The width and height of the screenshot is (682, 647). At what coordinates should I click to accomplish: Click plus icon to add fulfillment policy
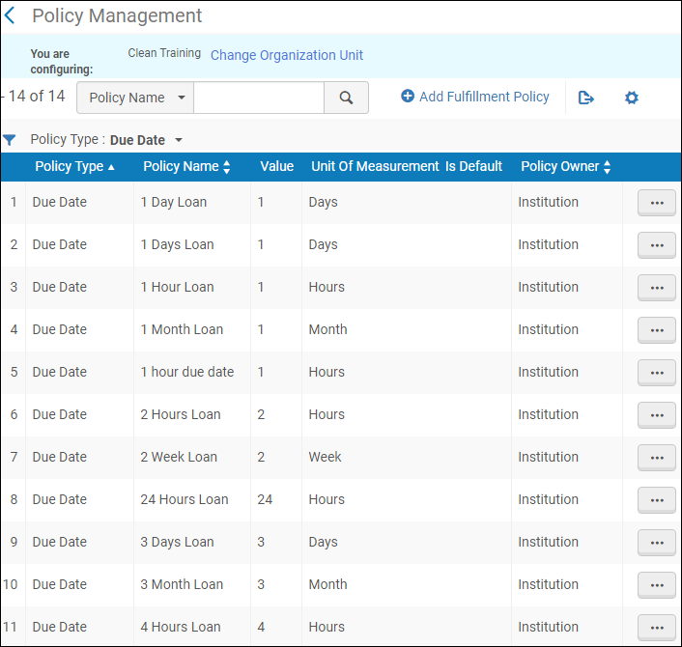coord(408,97)
